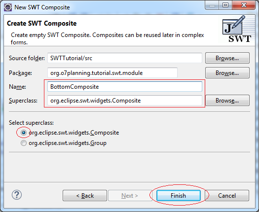Browse for the package
This screenshot has width=259, height=212.
[227, 73]
